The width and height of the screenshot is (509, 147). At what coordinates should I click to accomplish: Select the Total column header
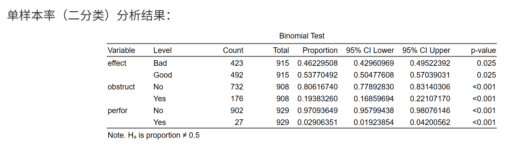coord(281,50)
